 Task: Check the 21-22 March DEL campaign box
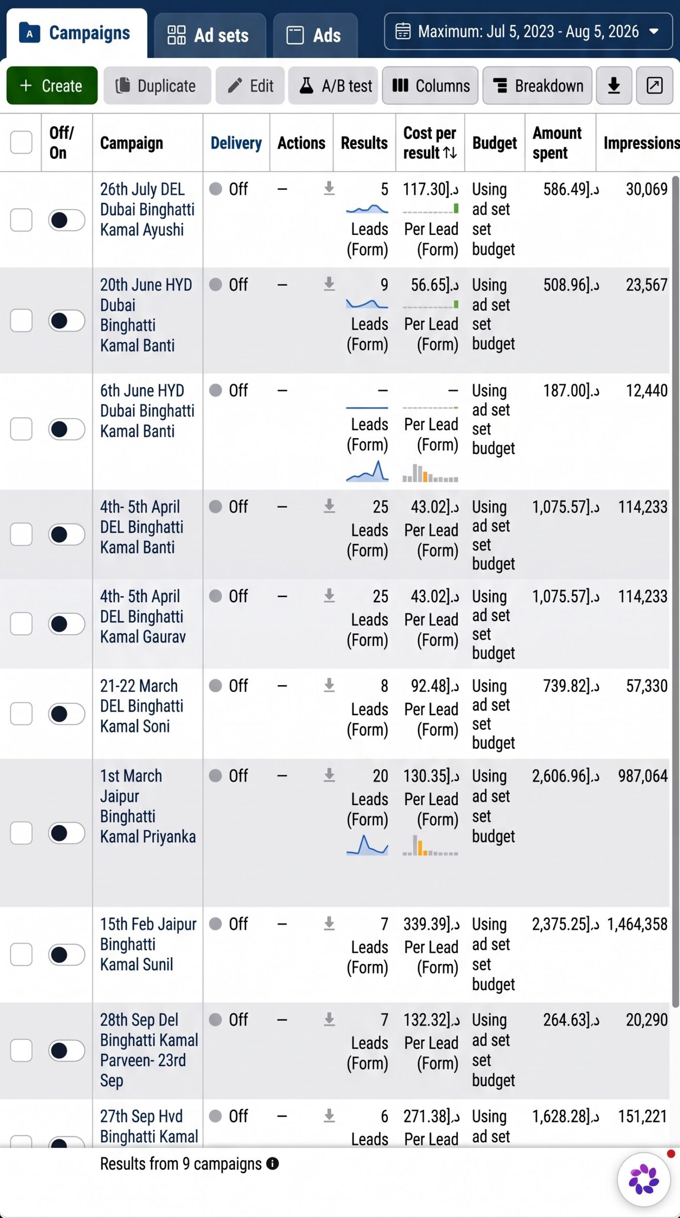tap(21, 714)
